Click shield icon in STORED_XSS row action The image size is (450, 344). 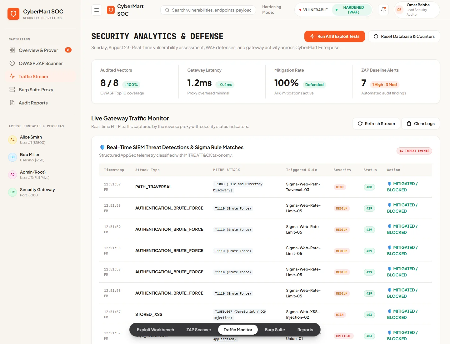tap(389, 311)
